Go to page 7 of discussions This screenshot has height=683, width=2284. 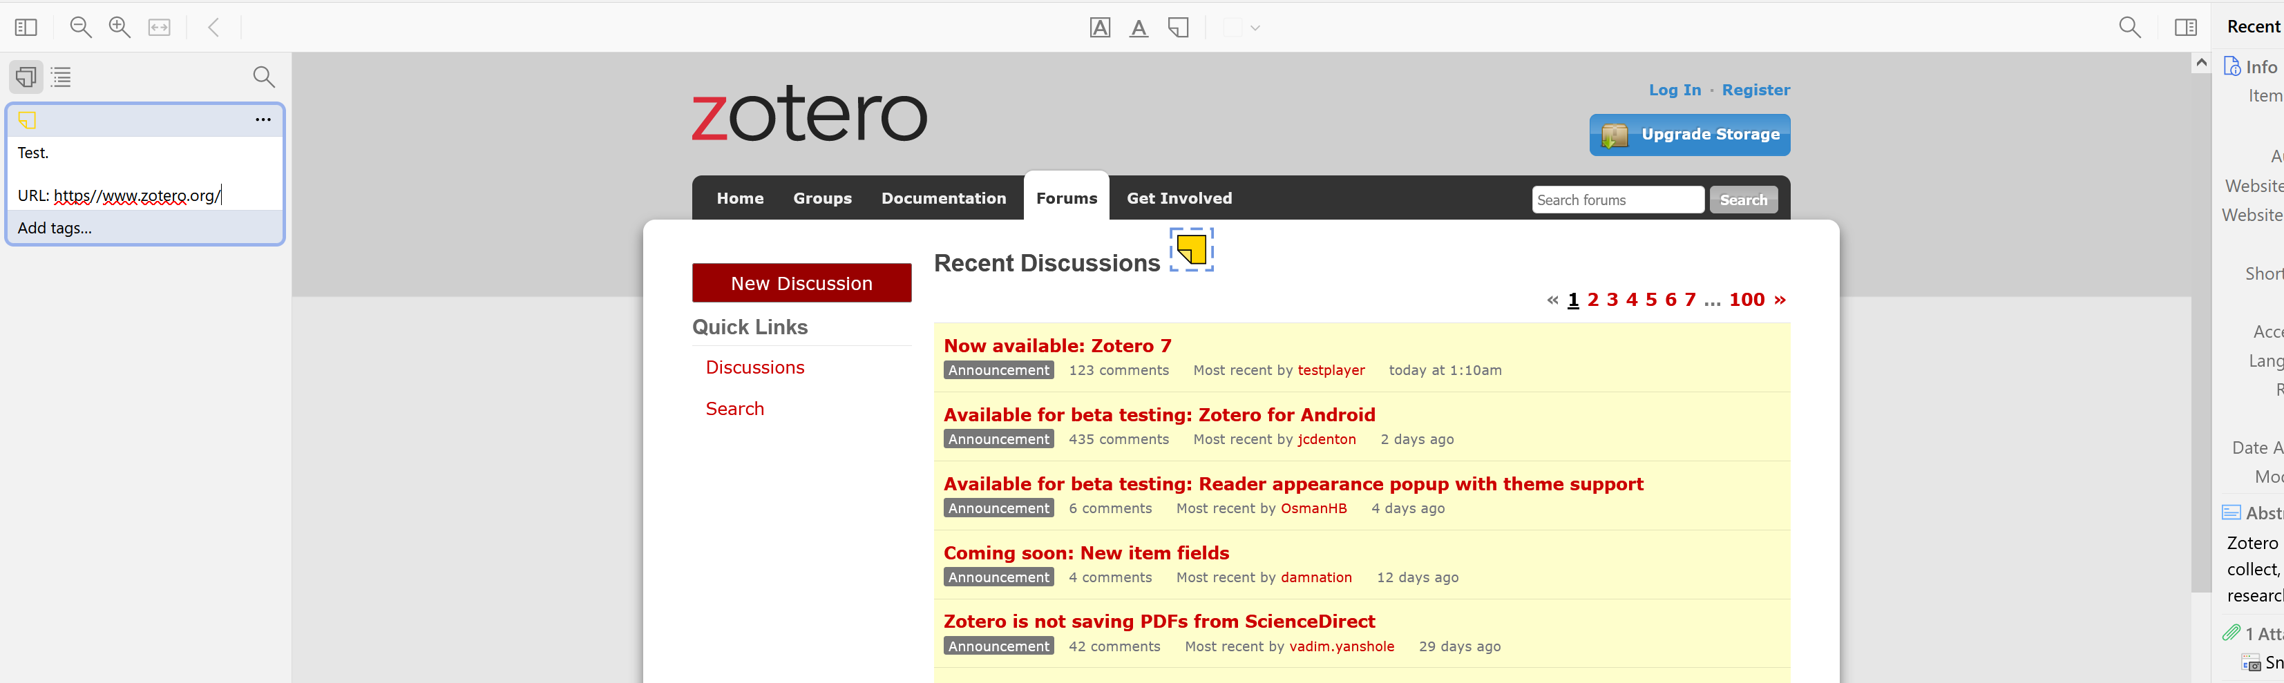coord(1689,300)
